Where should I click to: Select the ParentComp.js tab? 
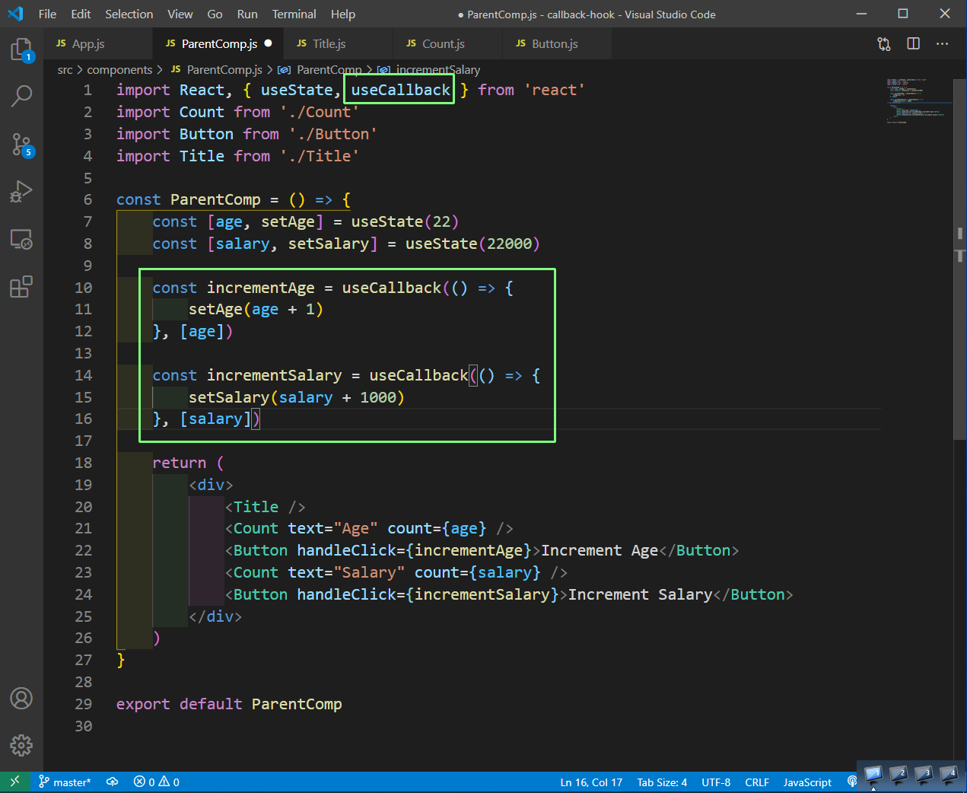[218, 43]
